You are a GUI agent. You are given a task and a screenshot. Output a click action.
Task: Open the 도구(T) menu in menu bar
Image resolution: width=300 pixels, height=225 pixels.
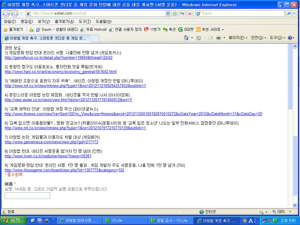tap(85, 21)
